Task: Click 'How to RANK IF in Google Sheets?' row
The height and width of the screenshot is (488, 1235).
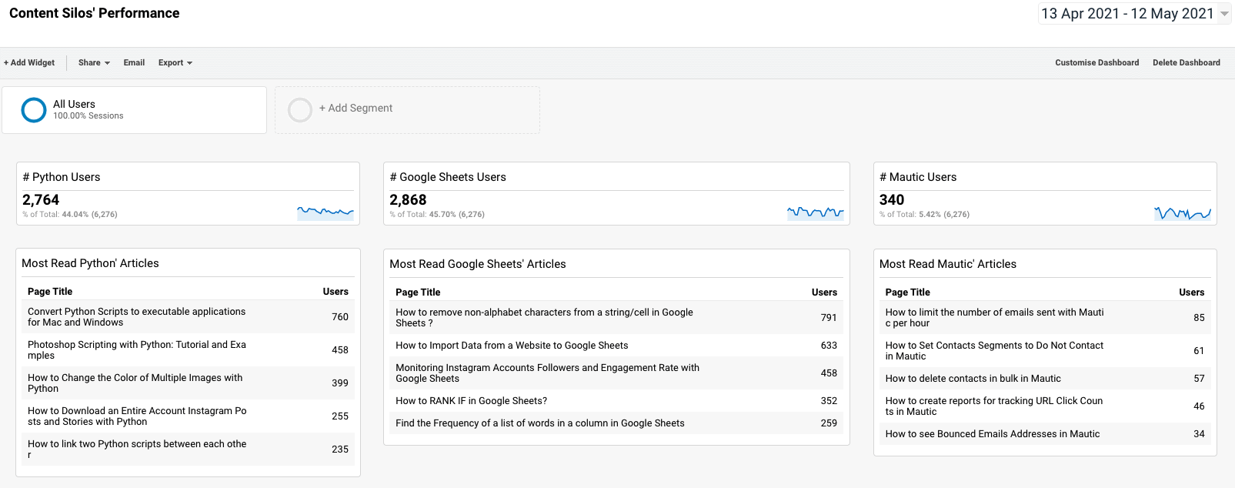Action: pos(616,401)
